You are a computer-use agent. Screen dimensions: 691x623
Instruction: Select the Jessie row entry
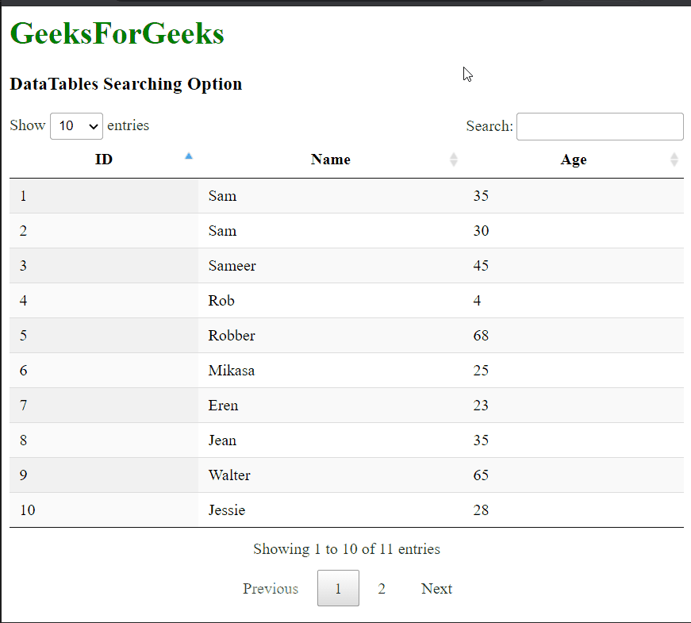[x=347, y=510]
